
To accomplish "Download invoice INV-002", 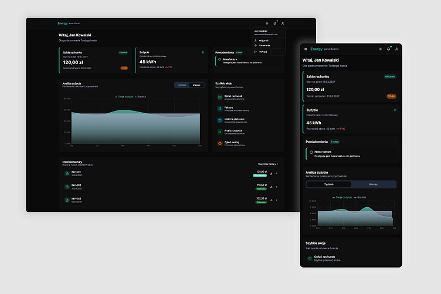I will tap(271, 187).
